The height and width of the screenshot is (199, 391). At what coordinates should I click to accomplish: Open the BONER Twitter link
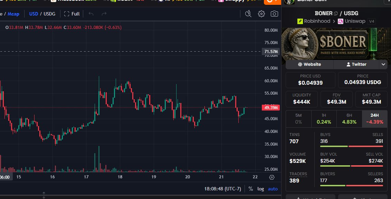pos(356,64)
